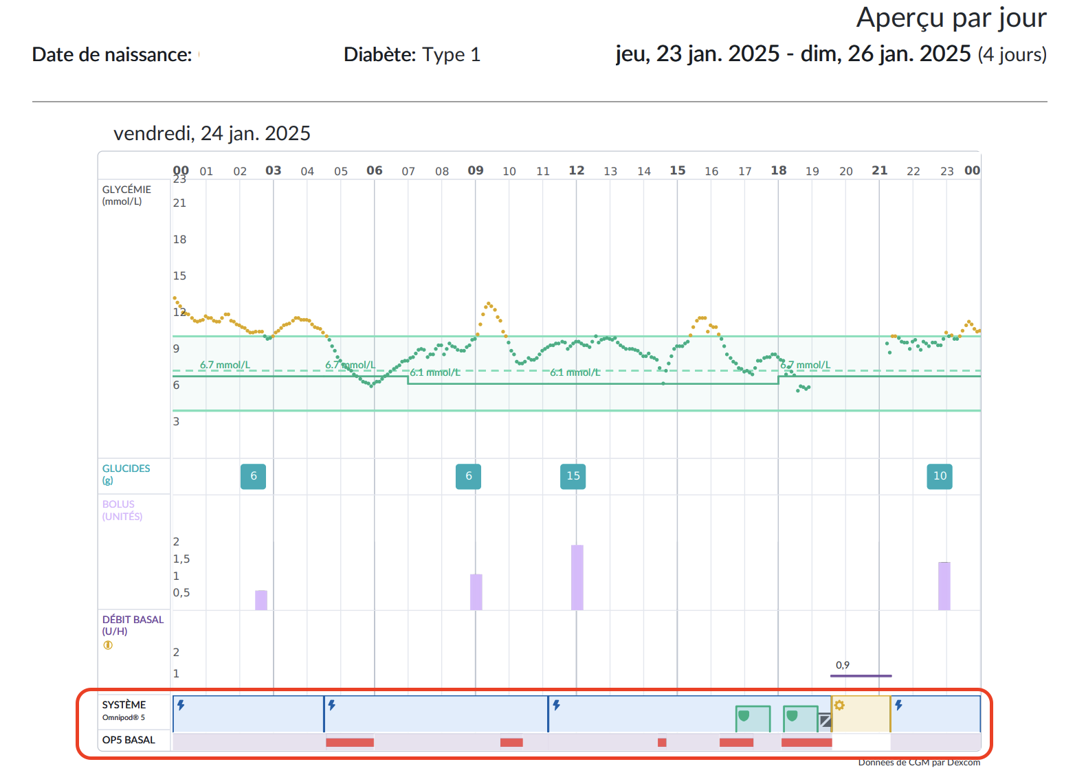This screenshot has width=1075, height=775.
Task: Click the '(4 jours)' duration text
Action: click(1012, 54)
